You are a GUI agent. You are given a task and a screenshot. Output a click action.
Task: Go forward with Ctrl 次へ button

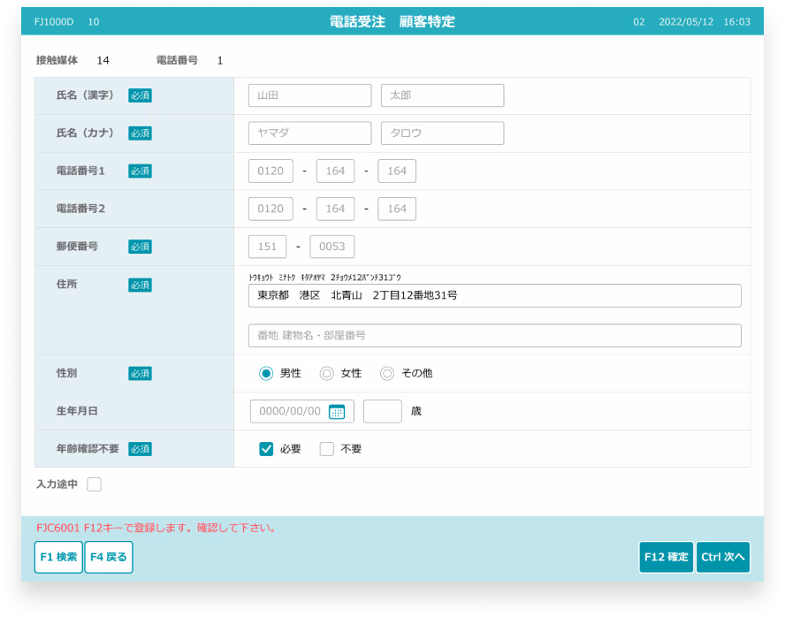point(723,557)
